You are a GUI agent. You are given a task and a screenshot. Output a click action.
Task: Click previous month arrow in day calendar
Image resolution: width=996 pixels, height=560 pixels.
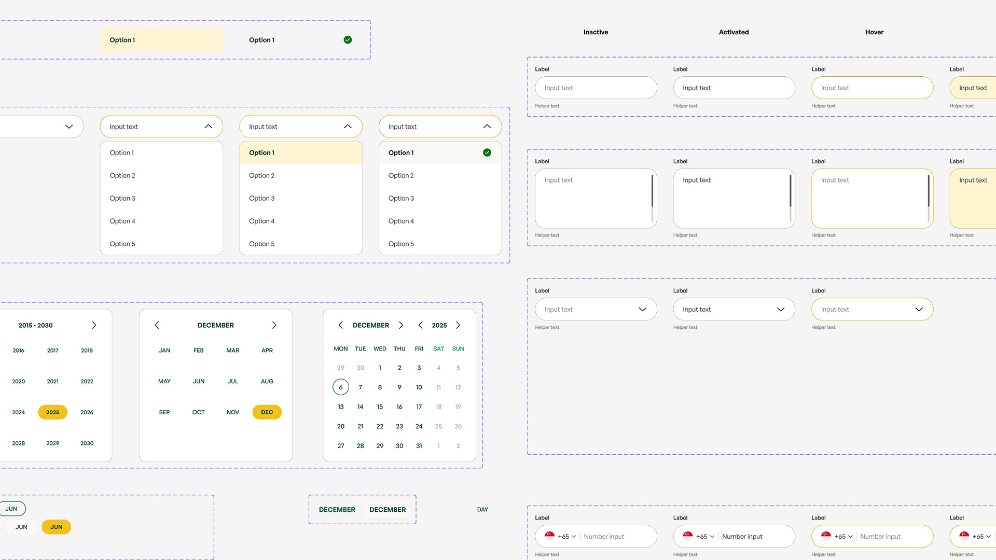pos(340,325)
